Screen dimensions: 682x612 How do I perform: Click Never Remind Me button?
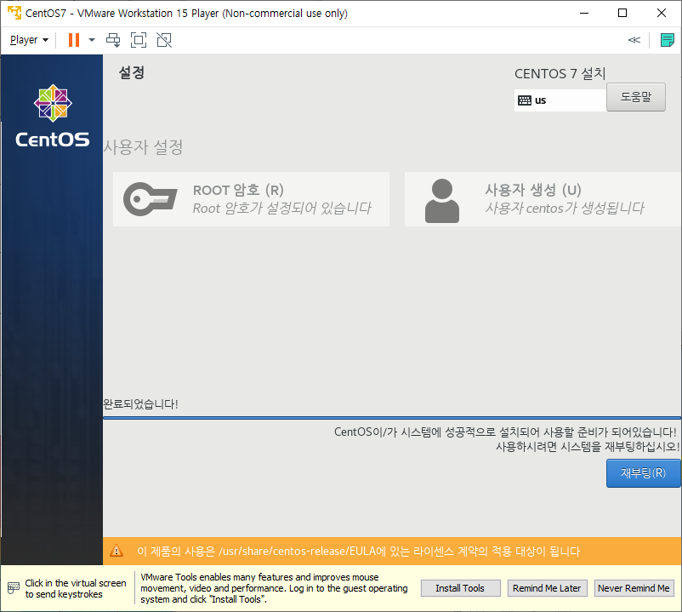click(x=634, y=588)
